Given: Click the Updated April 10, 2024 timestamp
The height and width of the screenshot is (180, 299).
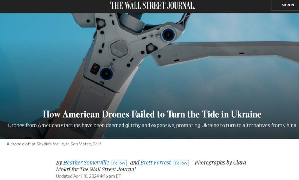Looking at the screenshot, I should 89,176.
